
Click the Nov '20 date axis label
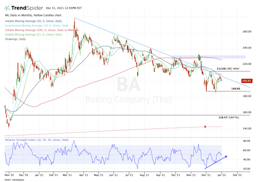[x=9, y=175]
